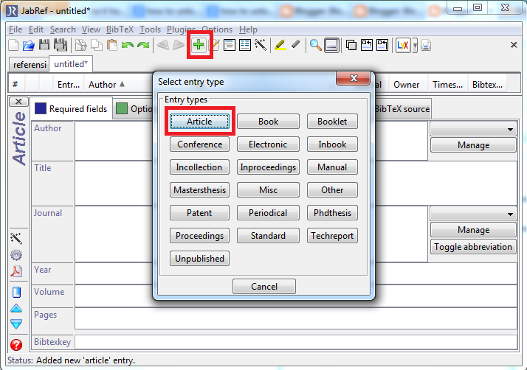Go to previous entry with blue up arrow
This screenshot has height=370, width=527.
pyautogui.click(x=16, y=308)
